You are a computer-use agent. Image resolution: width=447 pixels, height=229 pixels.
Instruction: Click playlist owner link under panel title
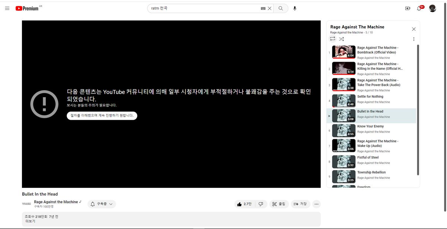tap(346, 33)
